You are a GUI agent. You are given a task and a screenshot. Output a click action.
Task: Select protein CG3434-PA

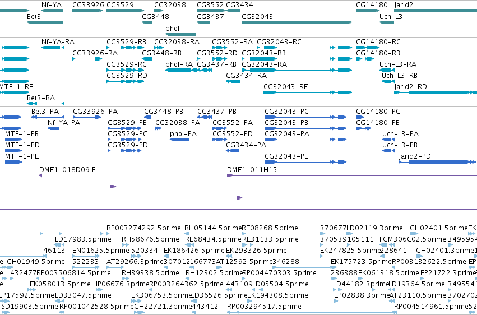tap(246, 145)
